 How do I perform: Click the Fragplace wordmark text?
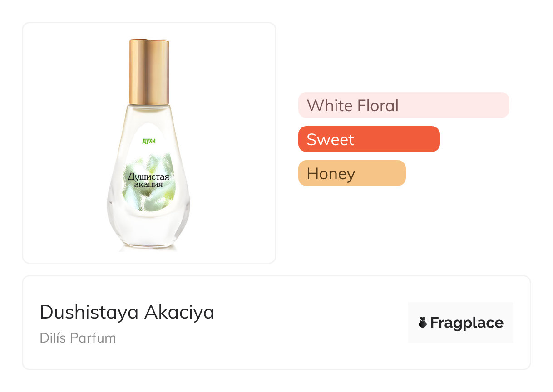467,323
